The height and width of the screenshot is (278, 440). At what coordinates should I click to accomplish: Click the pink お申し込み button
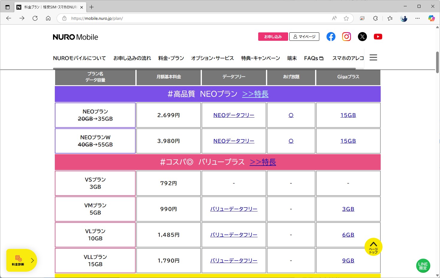point(273,36)
